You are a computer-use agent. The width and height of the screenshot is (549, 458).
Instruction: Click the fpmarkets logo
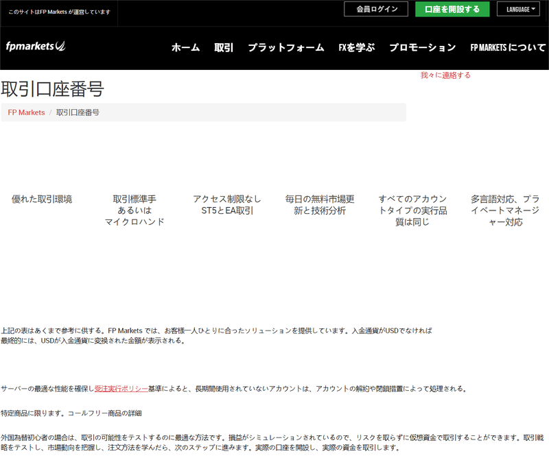[36, 46]
